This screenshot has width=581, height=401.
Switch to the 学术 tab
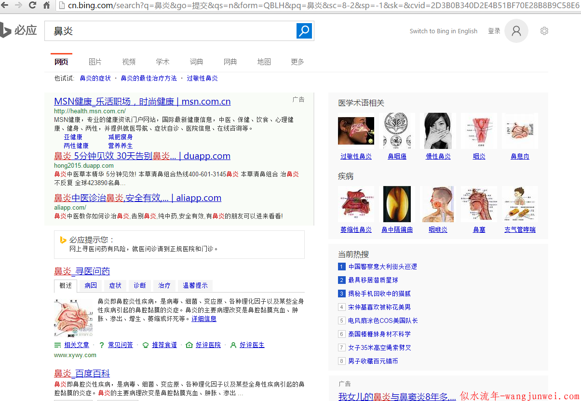[x=162, y=62]
